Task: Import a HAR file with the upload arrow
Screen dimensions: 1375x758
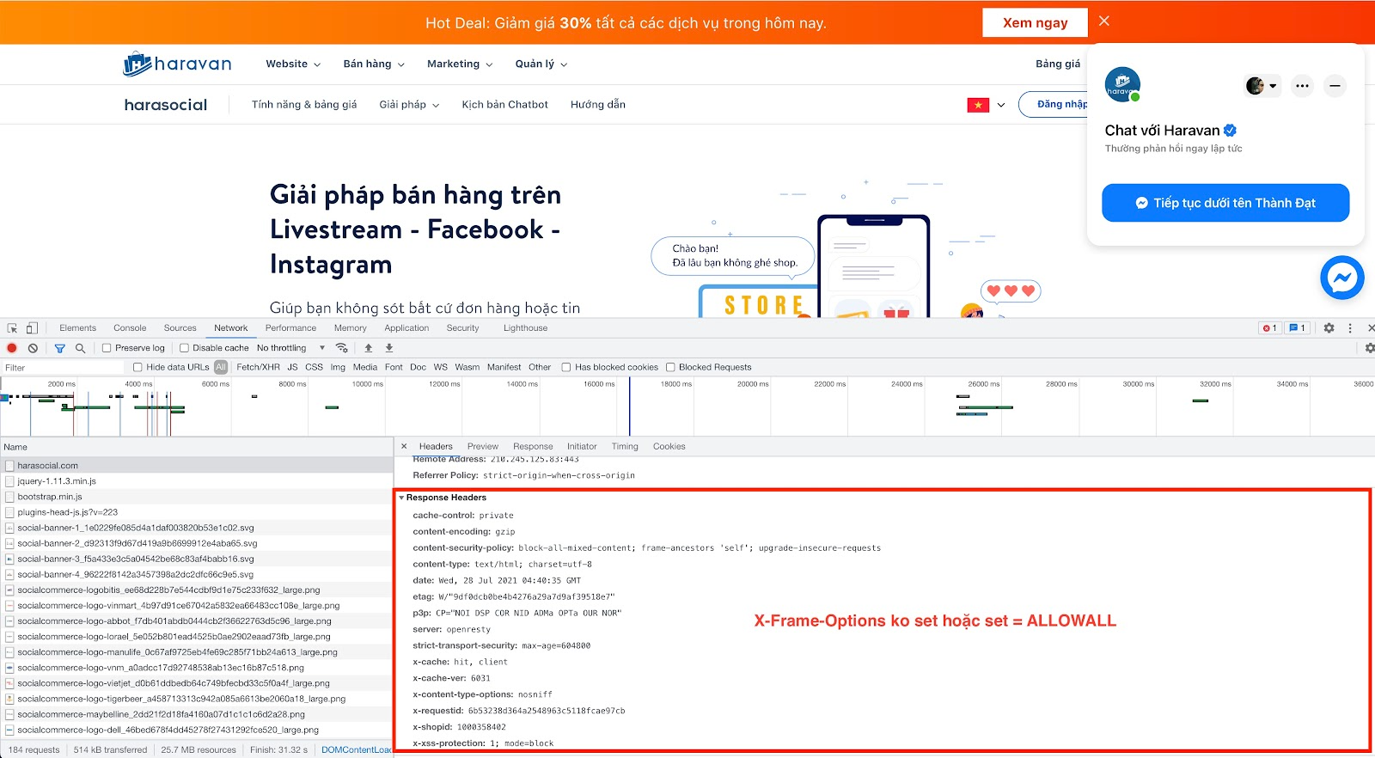Action: click(x=369, y=348)
